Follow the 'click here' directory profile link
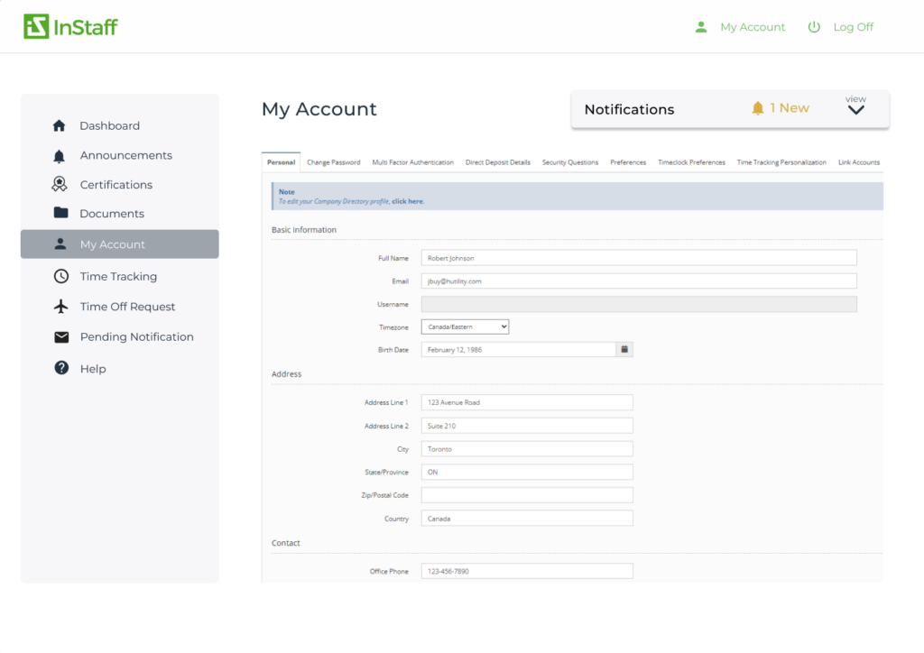Screen dimensions: 924x653 pos(407,201)
